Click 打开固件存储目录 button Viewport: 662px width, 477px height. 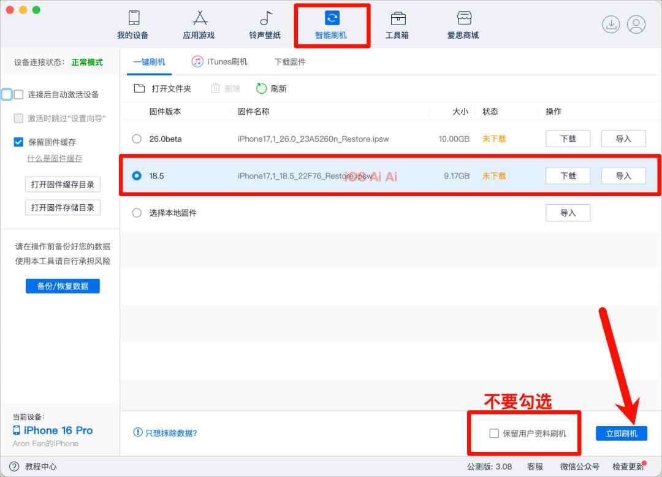coord(63,208)
